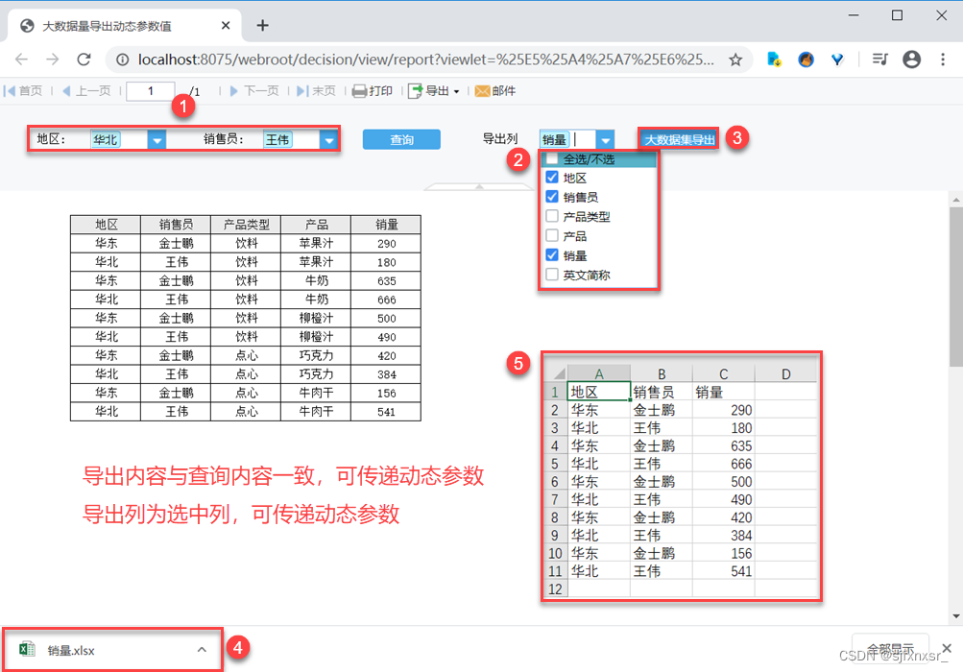Open the 导出列 dropdown arrow
The width and height of the screenshot is (963, 672).
(x=606, y=140)
